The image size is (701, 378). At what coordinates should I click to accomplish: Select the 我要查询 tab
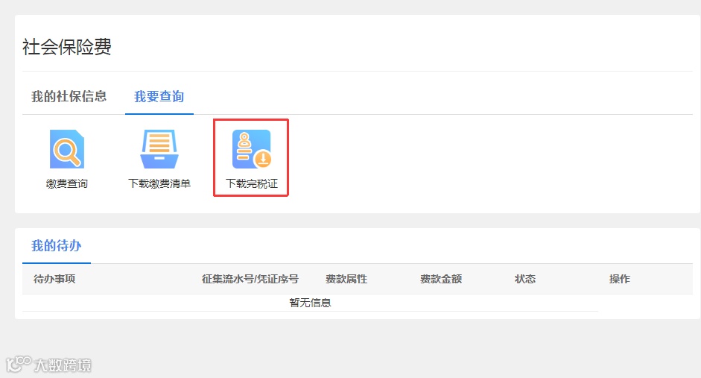coord(159,96)
